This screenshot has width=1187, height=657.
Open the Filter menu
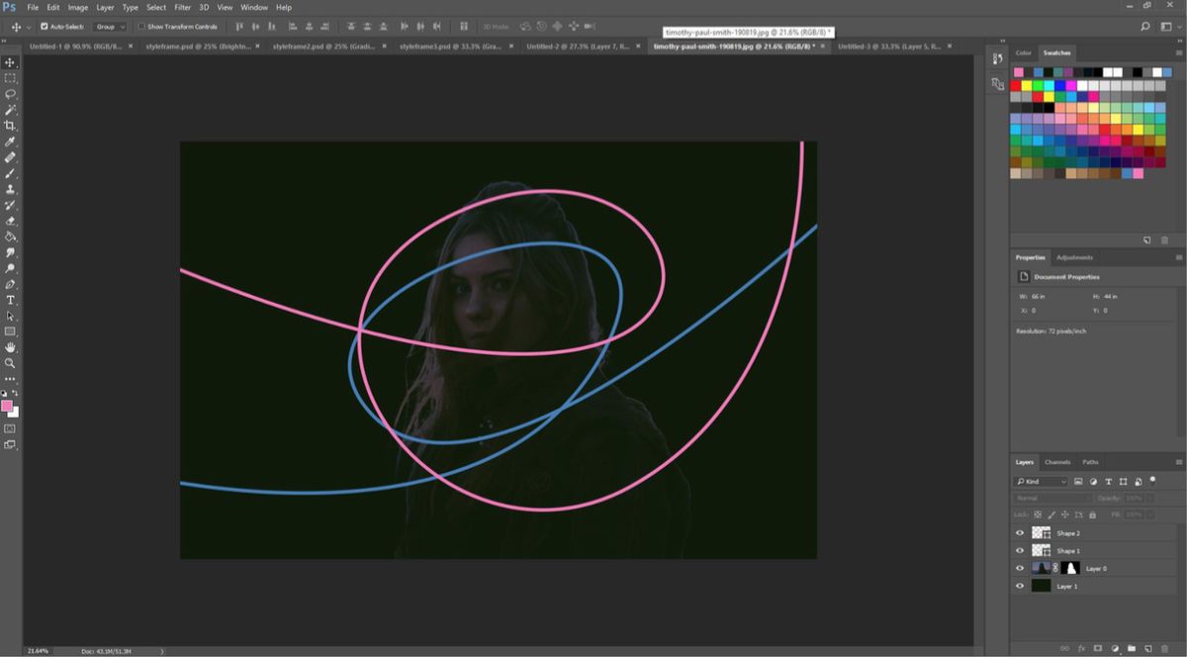click(x=182, y=7)
